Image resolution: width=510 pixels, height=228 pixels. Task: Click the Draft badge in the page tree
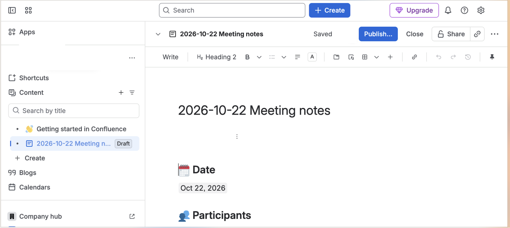[123, 144]
